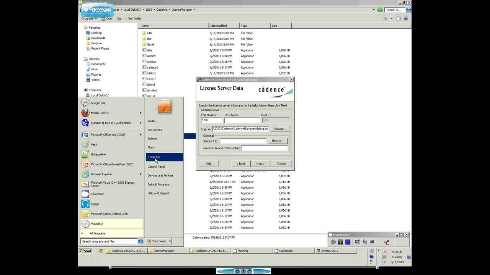The image size is (490, 275).
Task: Launch Quartus II 10.1sp1 Web Edition
Action: pos(112,123)
